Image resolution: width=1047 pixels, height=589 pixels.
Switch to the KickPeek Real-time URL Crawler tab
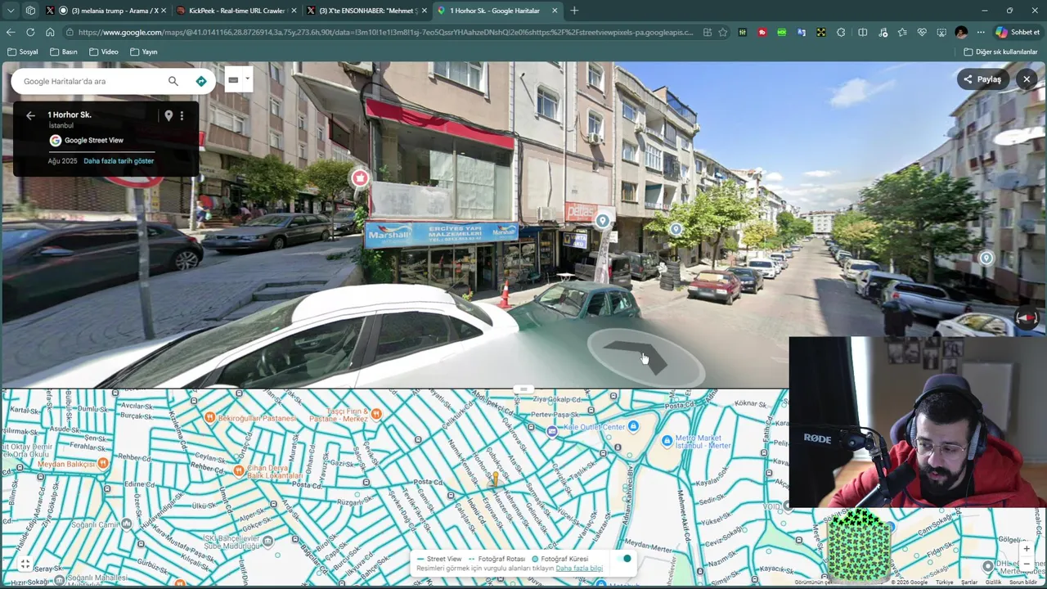[236, 11]
